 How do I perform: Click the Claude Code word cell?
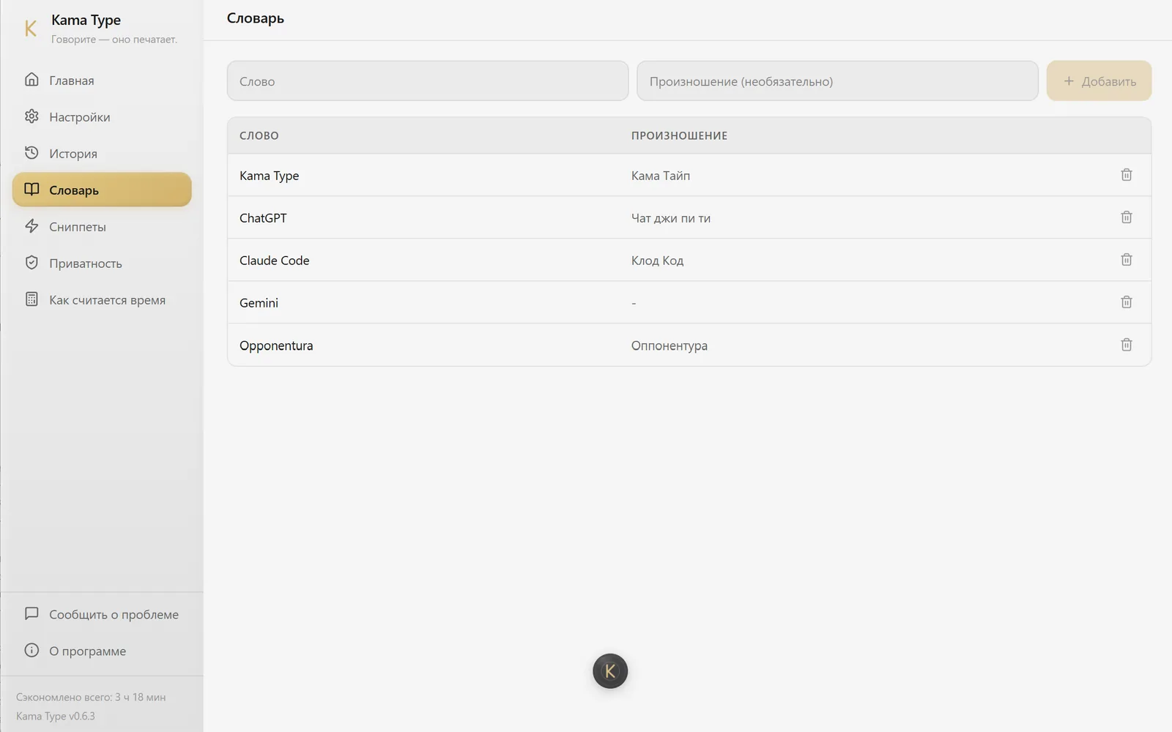(x=274, y=261)
